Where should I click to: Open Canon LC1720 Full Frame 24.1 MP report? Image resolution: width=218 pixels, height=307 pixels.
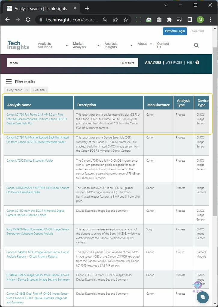coord(36,119)
